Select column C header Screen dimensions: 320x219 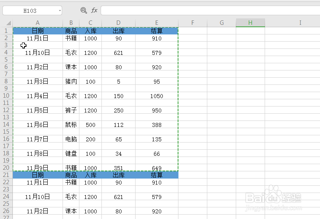pyautogui.click(x=90, y=23)
